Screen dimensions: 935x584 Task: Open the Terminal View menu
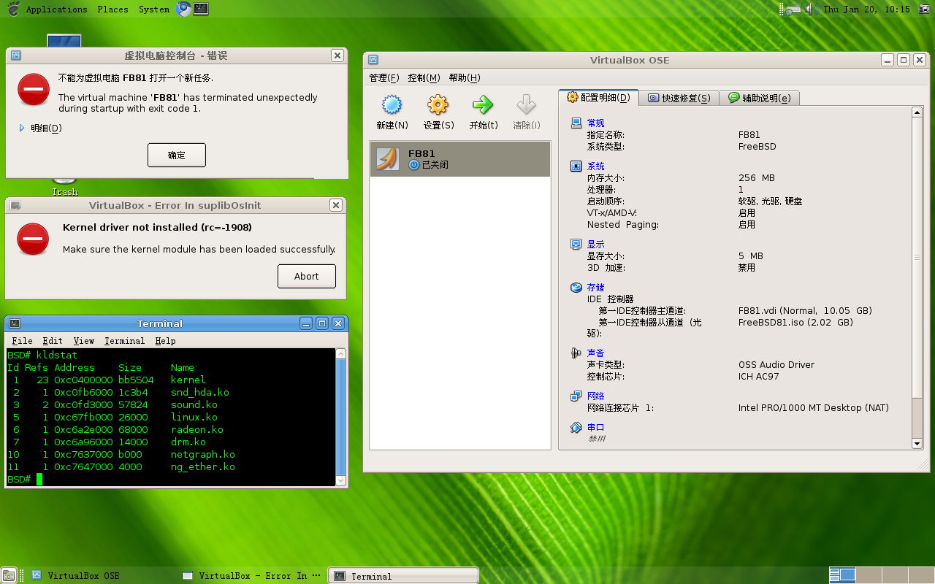point(84,341)
